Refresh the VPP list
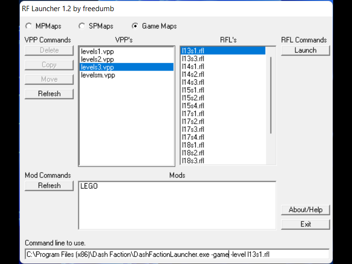This screenshot has height=264, width=352. pos(49,94)
